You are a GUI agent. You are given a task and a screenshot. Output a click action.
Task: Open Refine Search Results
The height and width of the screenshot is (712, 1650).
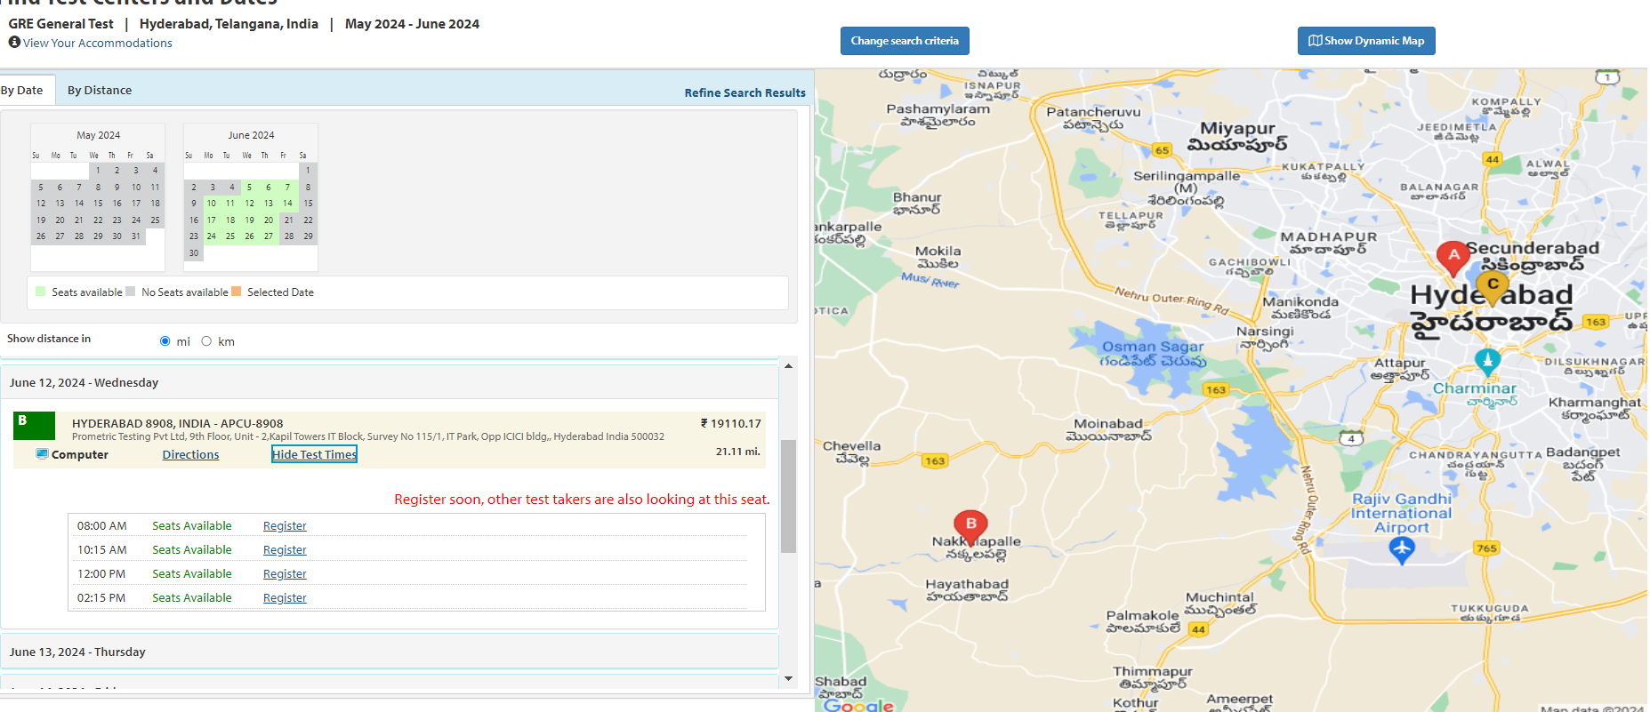pyautogui.click(x=745, y=92)
